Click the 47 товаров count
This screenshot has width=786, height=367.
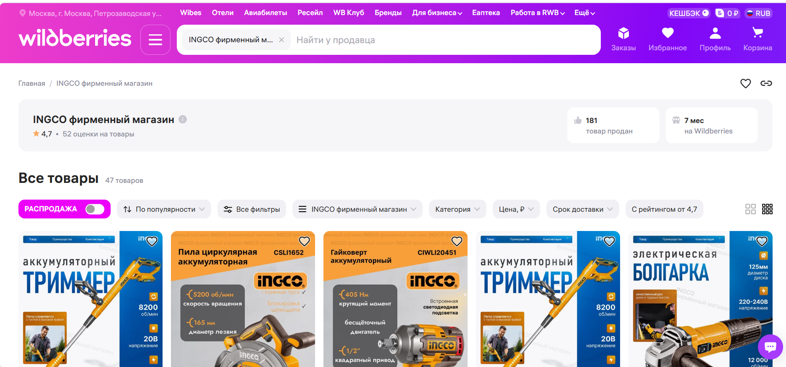[x=124, y=180]
